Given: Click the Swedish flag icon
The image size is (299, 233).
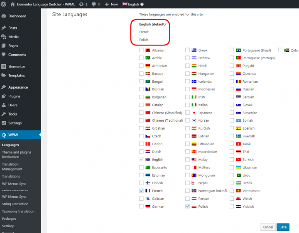Looking at the screenshot, I should pyautogui.click(x=238, y=136).
